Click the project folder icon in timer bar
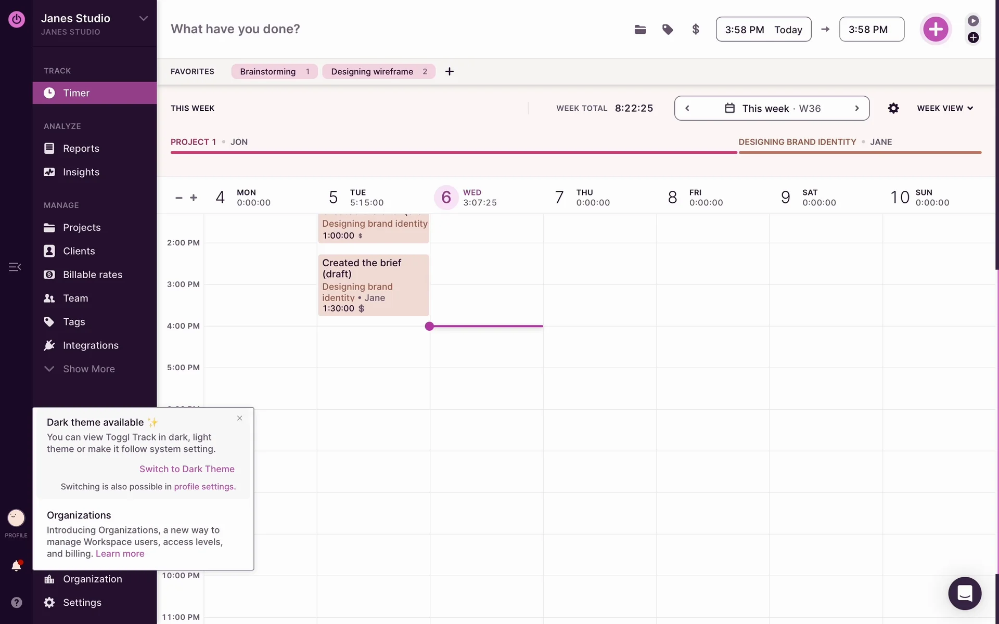This screenshot has height=624, width=999. 640,30
